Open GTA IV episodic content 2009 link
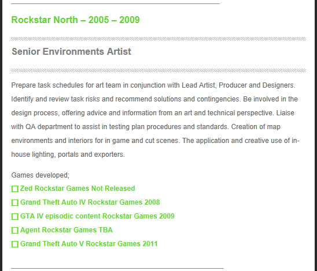The image size is (317, 271). click(97, 216)
